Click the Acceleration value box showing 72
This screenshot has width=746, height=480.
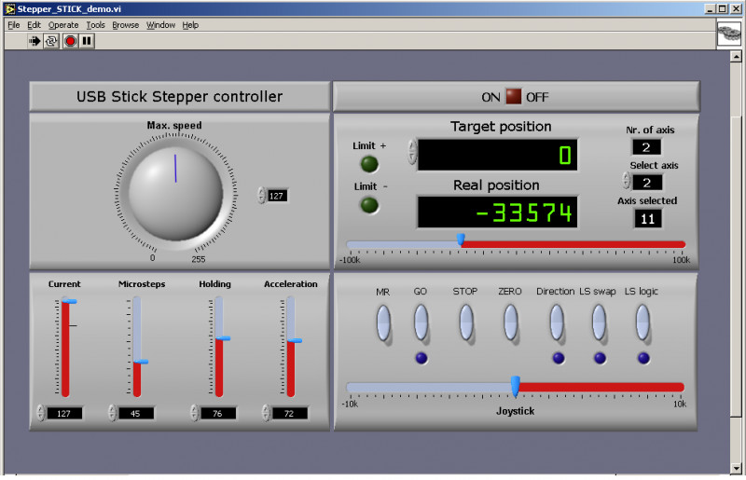pyautogui.click(x=289, y=414)
